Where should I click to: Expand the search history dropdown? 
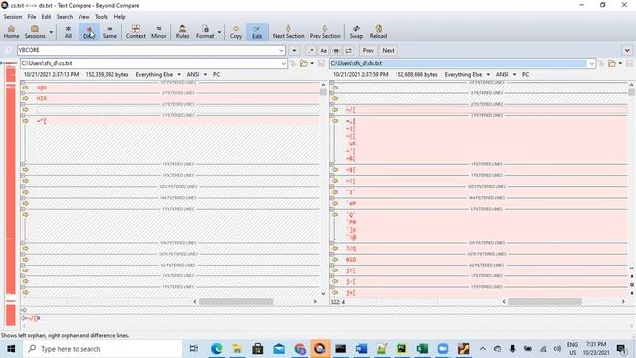pyautogui.click(x=281, y=50)
